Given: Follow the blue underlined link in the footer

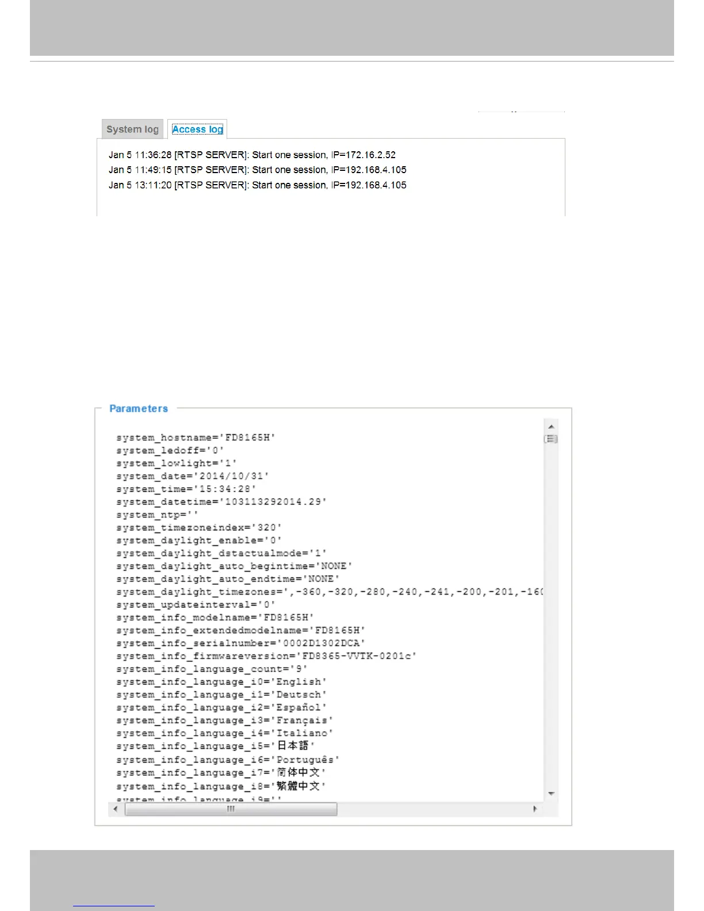Looking at the screenshot, I should [x=114, y=905].
